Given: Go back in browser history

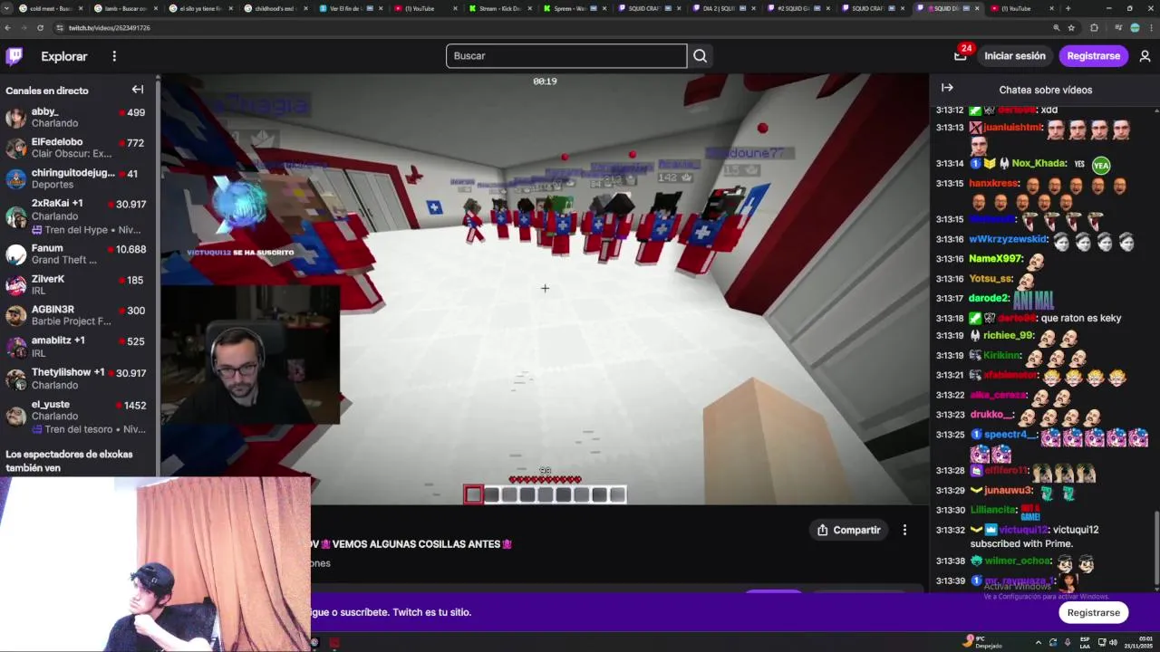Looking at the screenshot, I should pyautogui.click(x=8, y=28).
